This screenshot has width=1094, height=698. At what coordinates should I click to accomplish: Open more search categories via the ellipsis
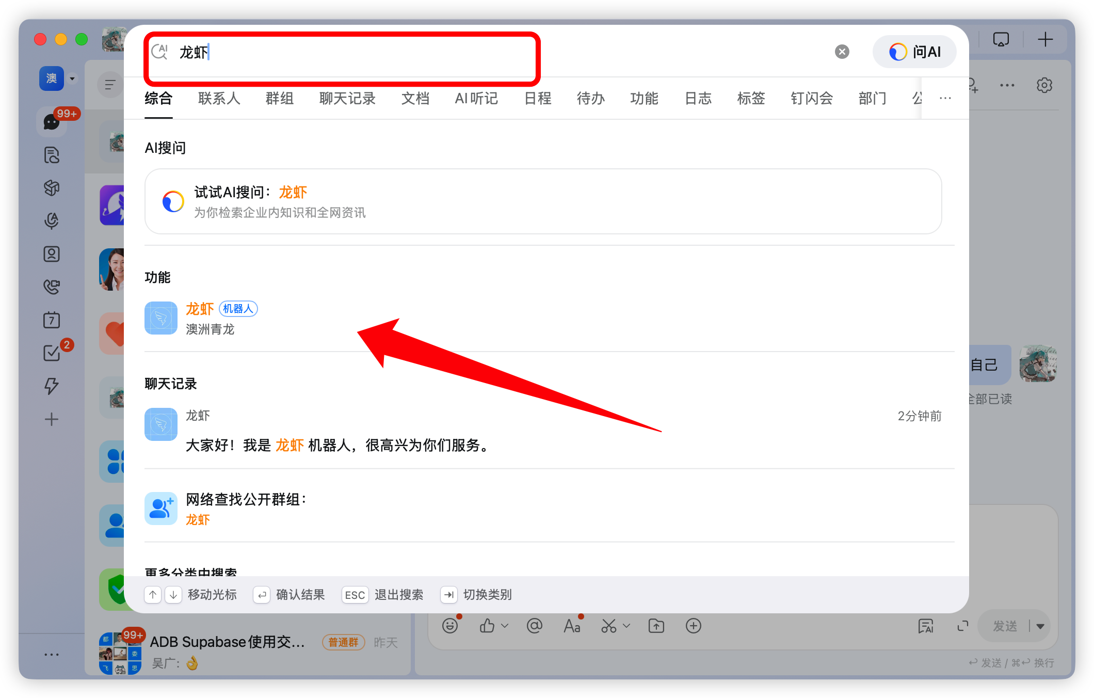945,98
